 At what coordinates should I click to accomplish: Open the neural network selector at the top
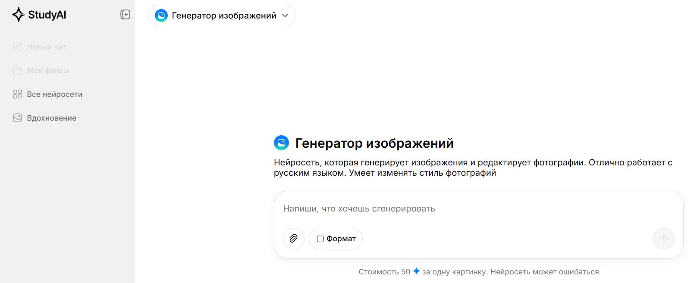(222, 16)
